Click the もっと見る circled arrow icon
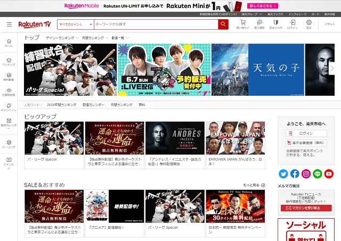Screen dimensions: 341x241 (263, 185)
